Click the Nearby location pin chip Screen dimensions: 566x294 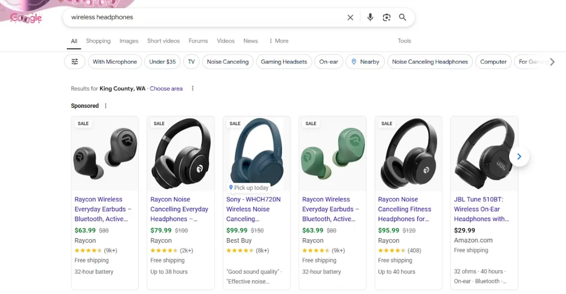click(x=365, y=62)
